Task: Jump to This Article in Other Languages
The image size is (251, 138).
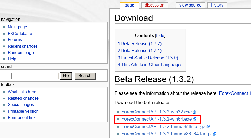Action: 150,65
